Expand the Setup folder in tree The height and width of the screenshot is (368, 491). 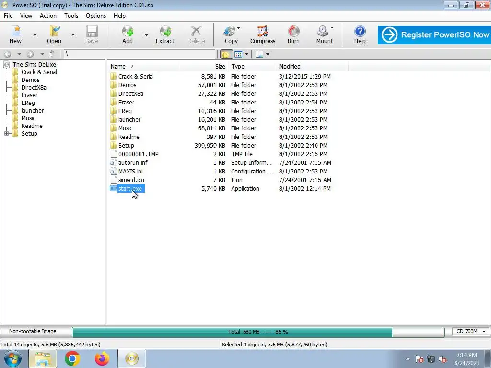coord(6,133)
